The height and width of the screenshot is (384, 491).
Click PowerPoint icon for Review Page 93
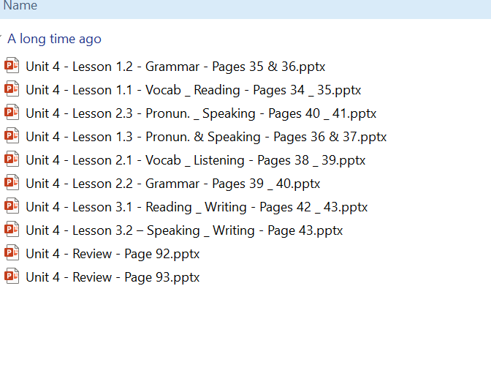[12, 277]
